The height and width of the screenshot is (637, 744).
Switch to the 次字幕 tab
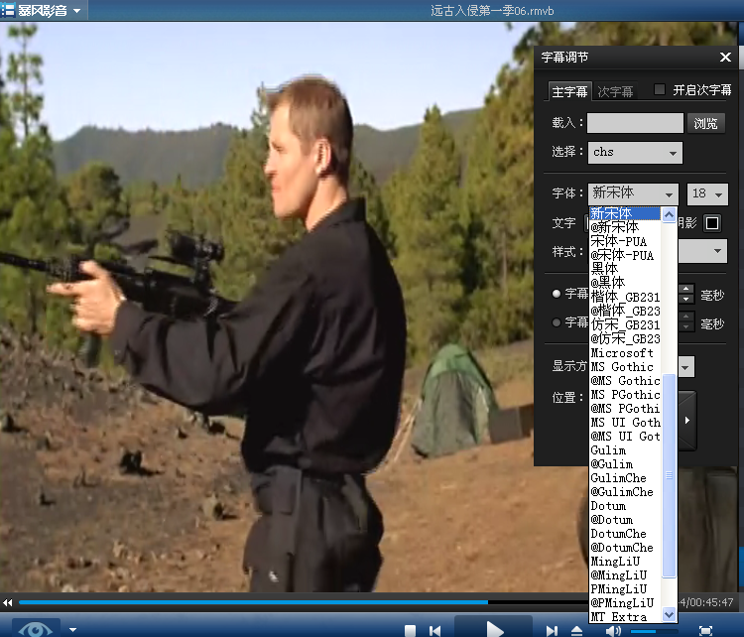point(615,91)
